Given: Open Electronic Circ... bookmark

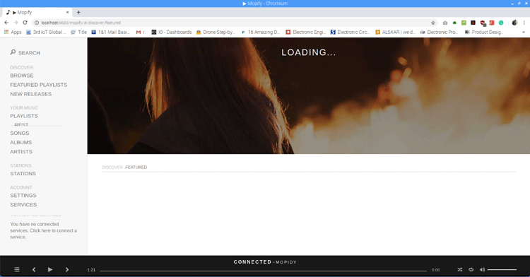Looking at the screenshot, I should coord(351,32).
